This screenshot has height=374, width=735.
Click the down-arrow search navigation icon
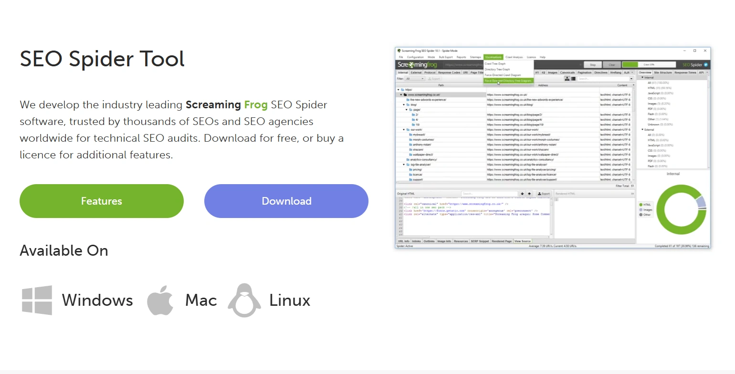pyautogui.click(x=522, y=193)
